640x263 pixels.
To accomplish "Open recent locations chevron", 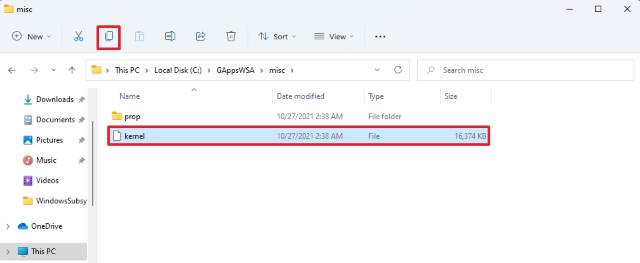I will 53,70.
